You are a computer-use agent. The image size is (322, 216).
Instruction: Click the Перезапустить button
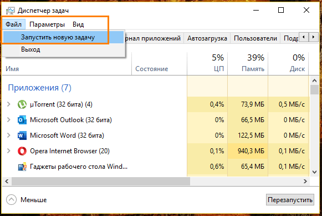[x=290, y=199]
